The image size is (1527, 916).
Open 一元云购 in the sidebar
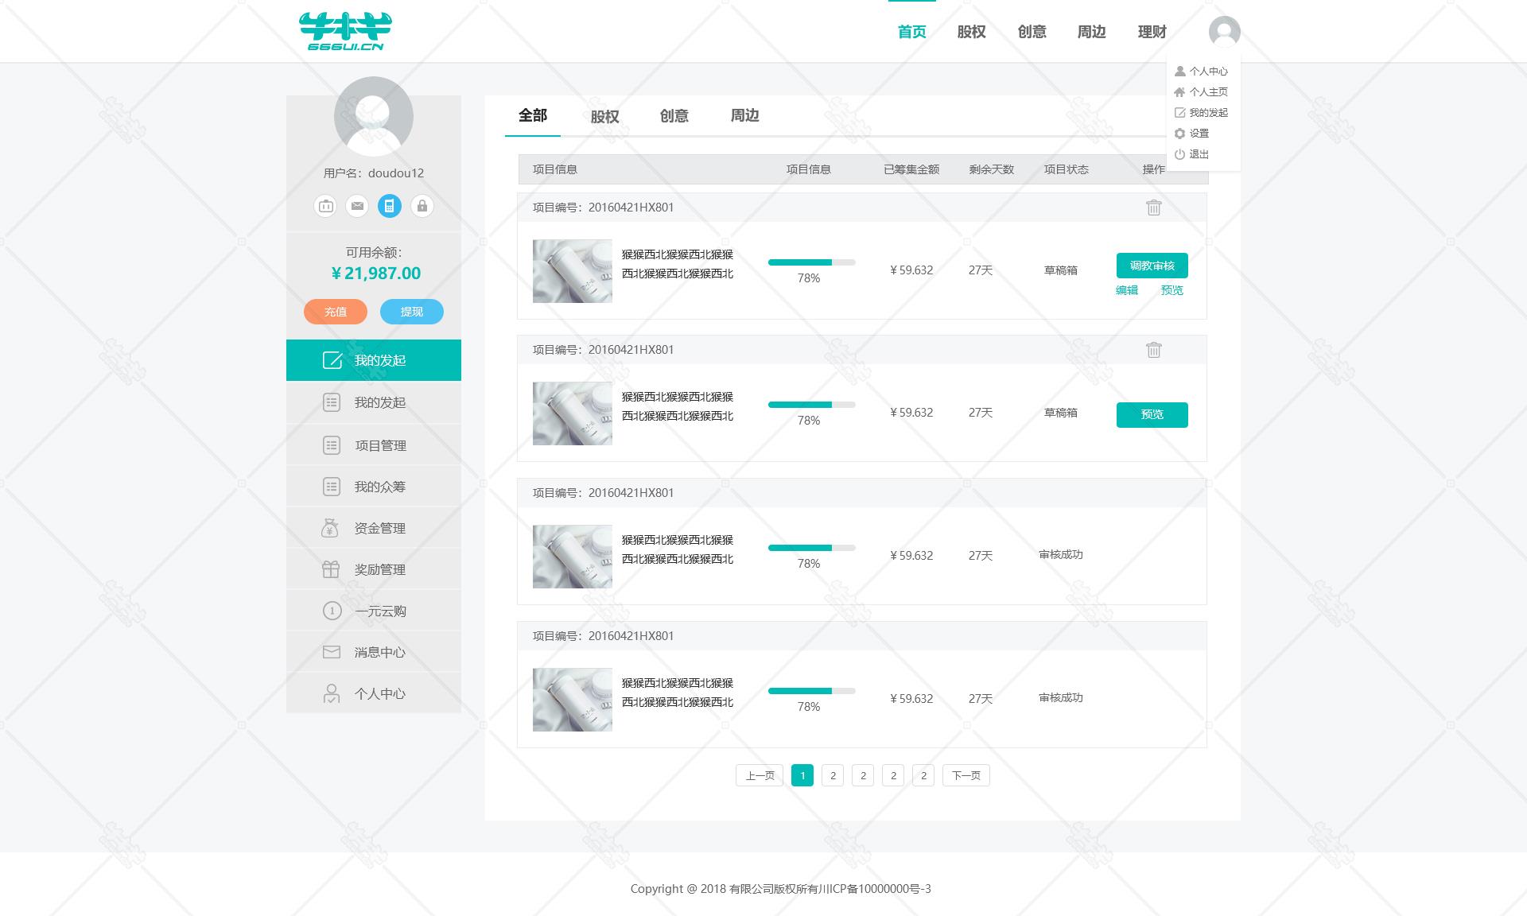(x=374, y=611)
